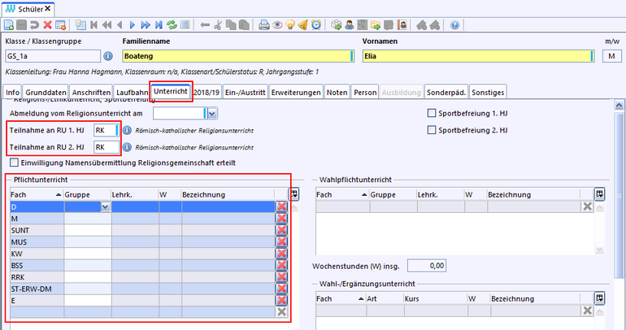
Task: Open Gruppe dropdown in the D subject row
Action: tap(105, 207)
